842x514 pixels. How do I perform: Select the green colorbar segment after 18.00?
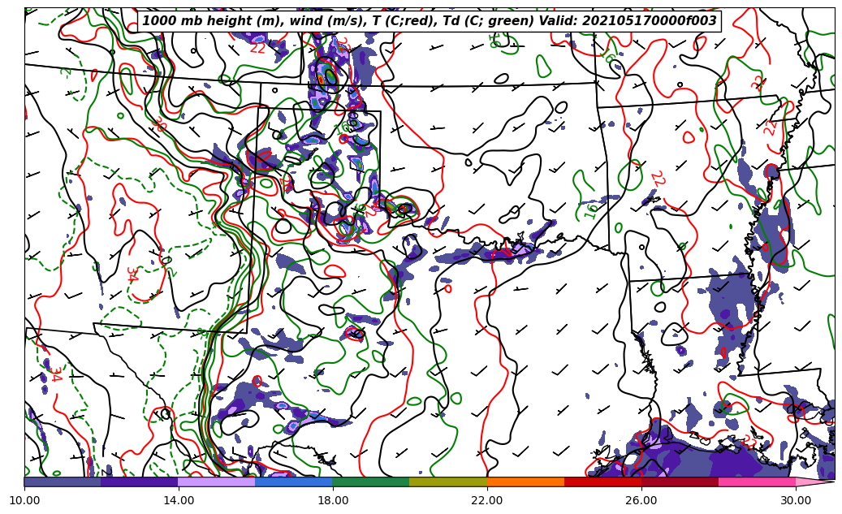(x=371, y=482)
